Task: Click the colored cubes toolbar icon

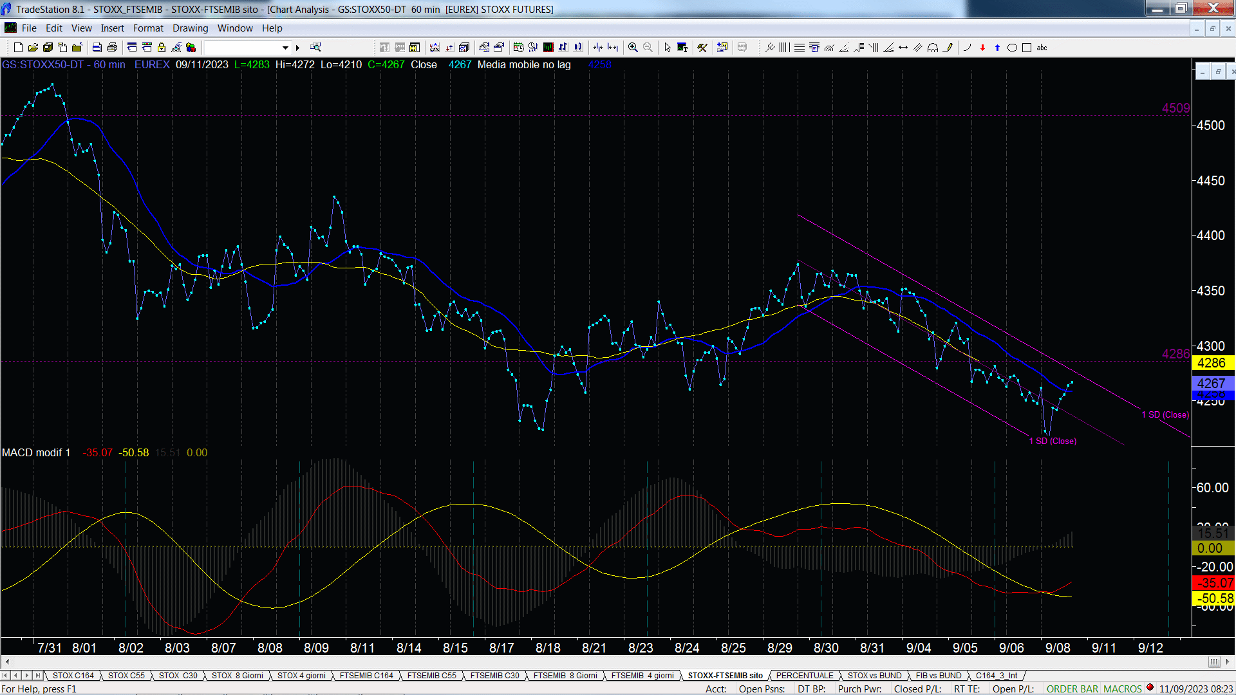Action: tap(191, 48)
